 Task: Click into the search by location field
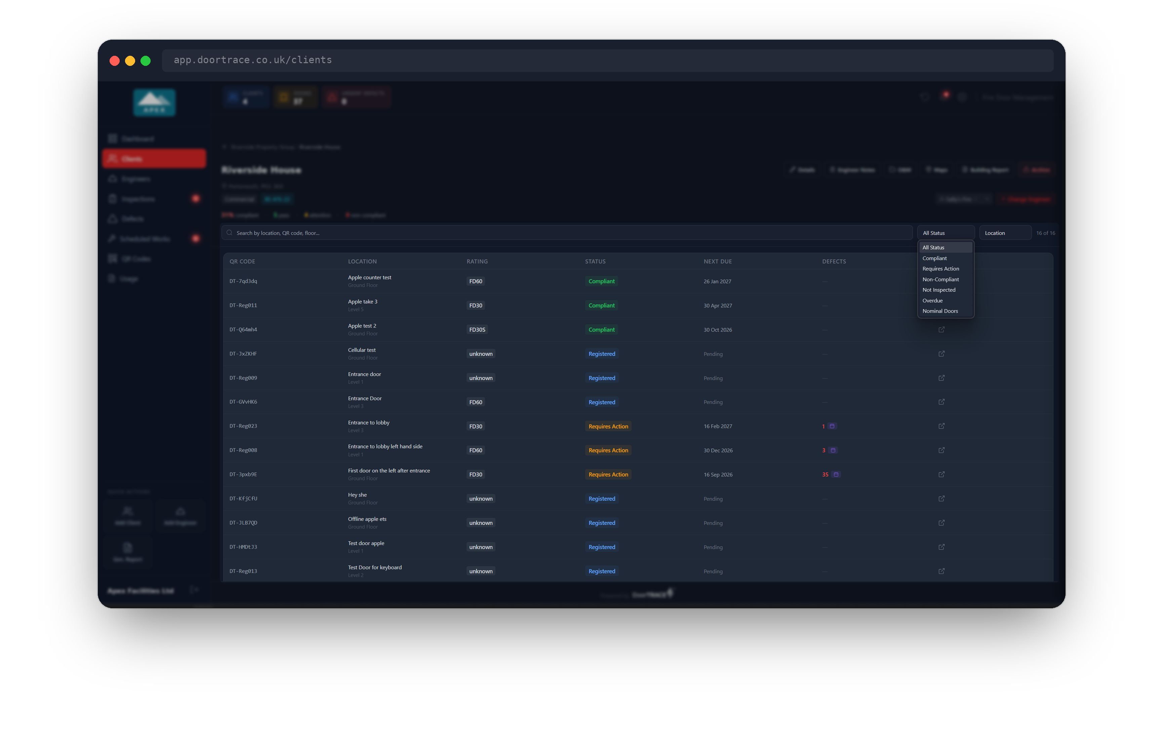(566, 233)
